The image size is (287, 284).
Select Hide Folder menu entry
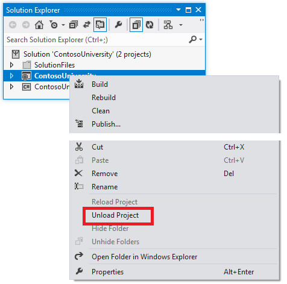(110, 229)
